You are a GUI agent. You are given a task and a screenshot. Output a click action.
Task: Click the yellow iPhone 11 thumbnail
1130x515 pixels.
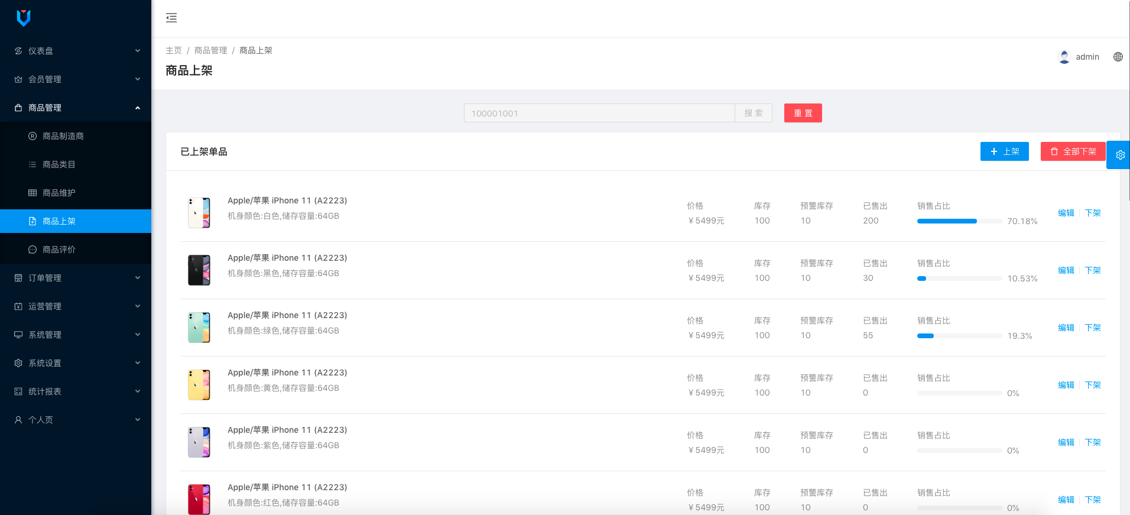199,385
